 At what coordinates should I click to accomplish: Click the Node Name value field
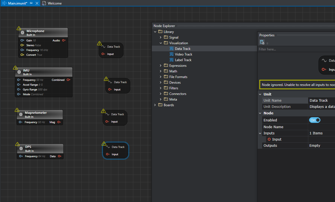pos(321,127)
